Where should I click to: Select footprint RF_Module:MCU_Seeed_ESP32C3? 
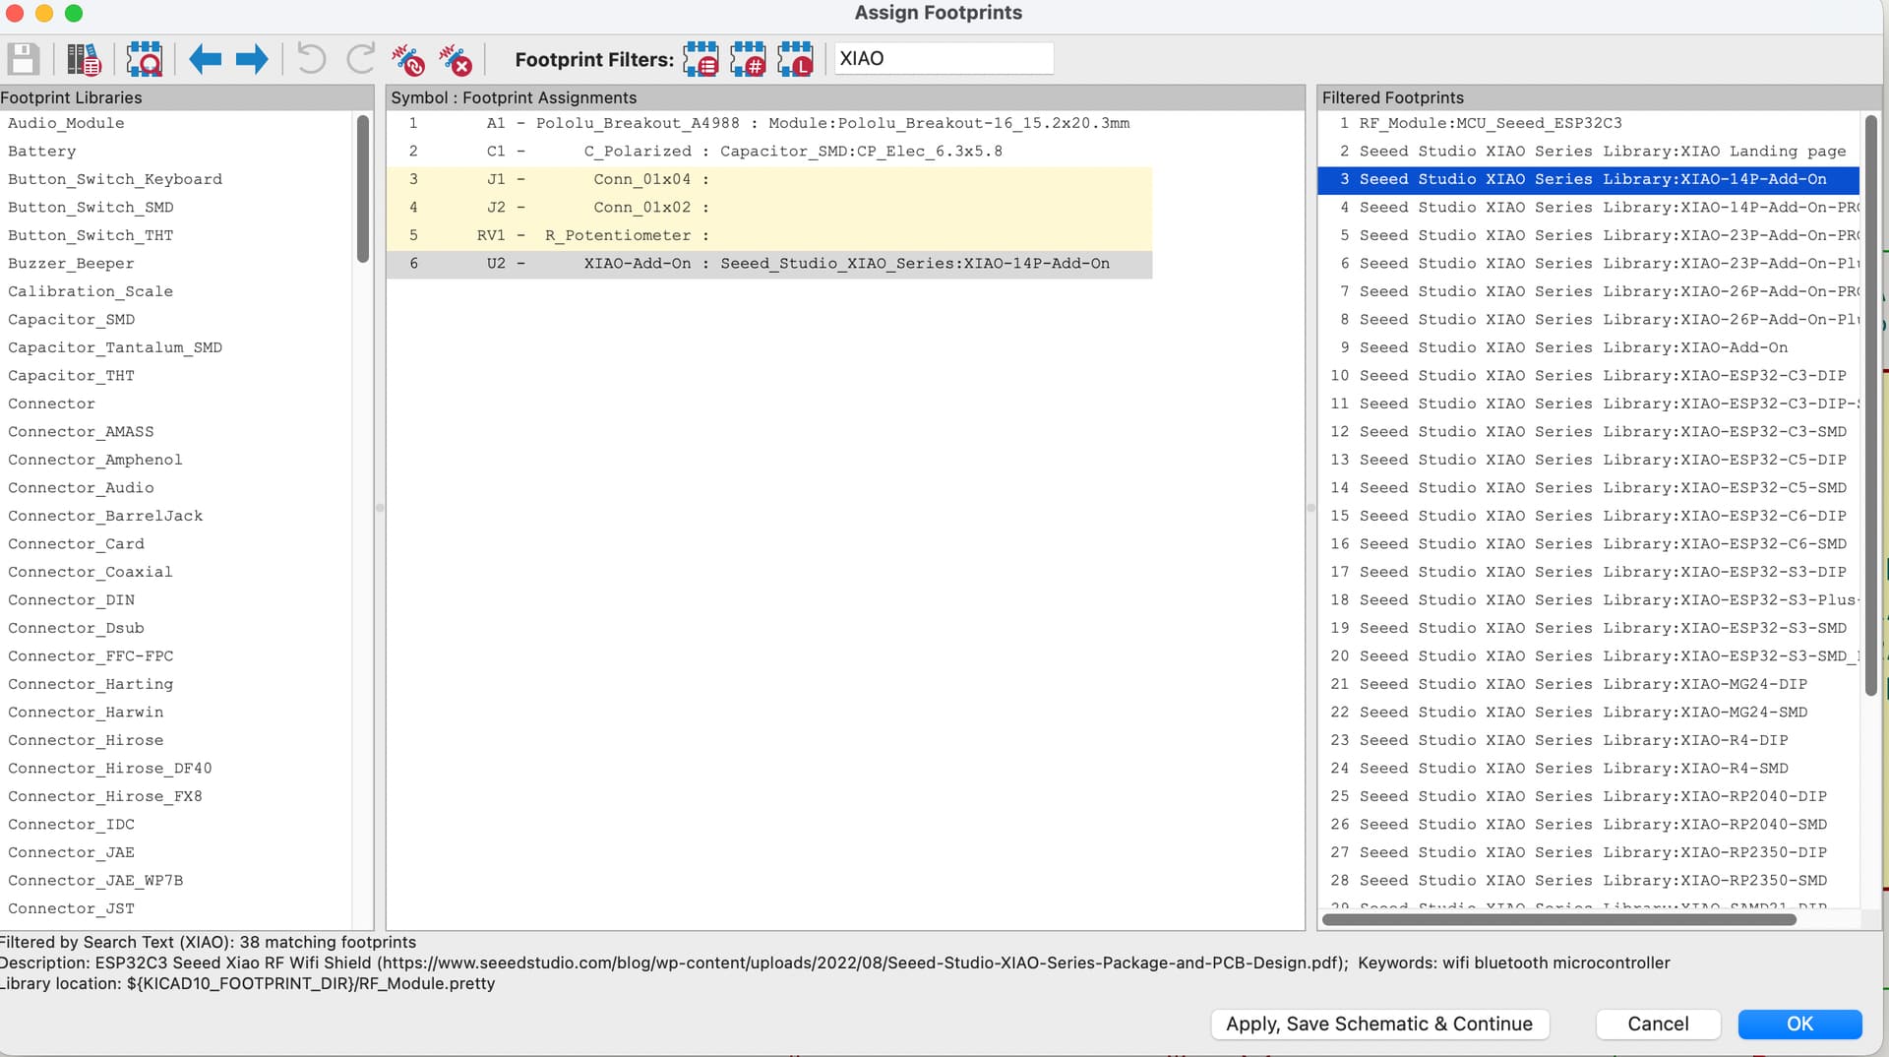[x=1588, y=123]
